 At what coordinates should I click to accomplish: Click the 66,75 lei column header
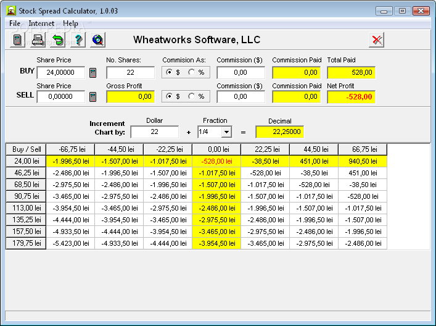pos(363,149)
